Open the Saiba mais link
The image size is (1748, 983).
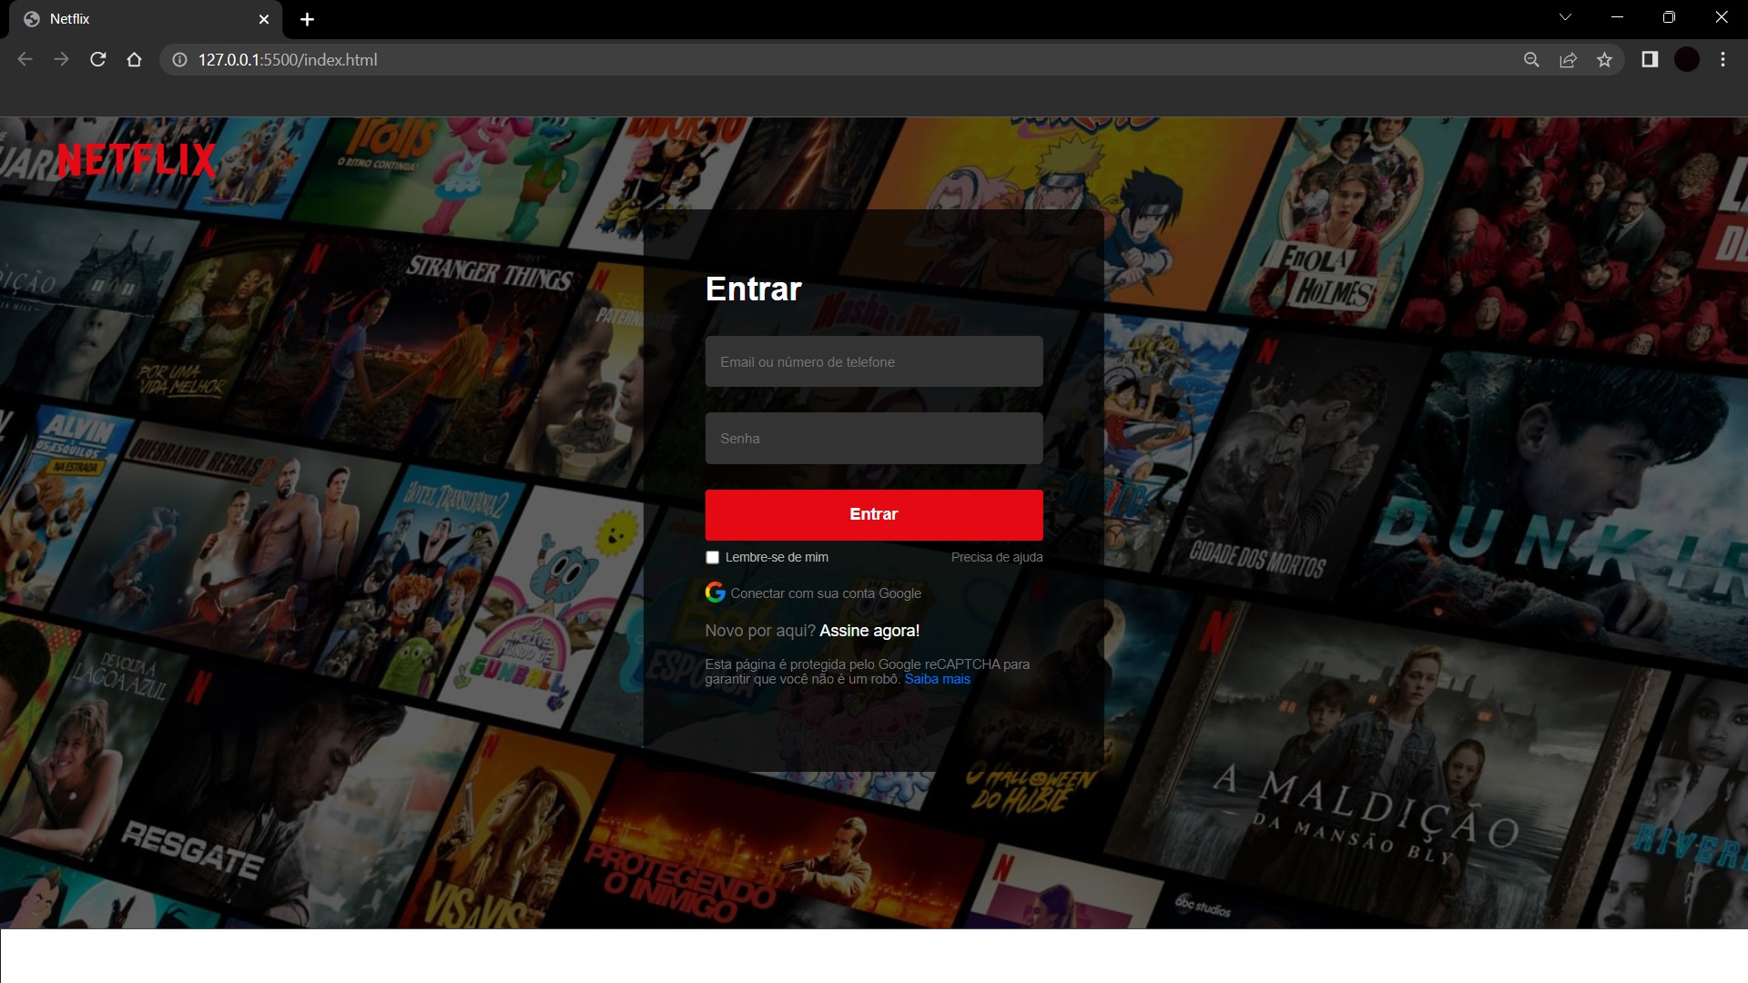[x=937, y=679]
